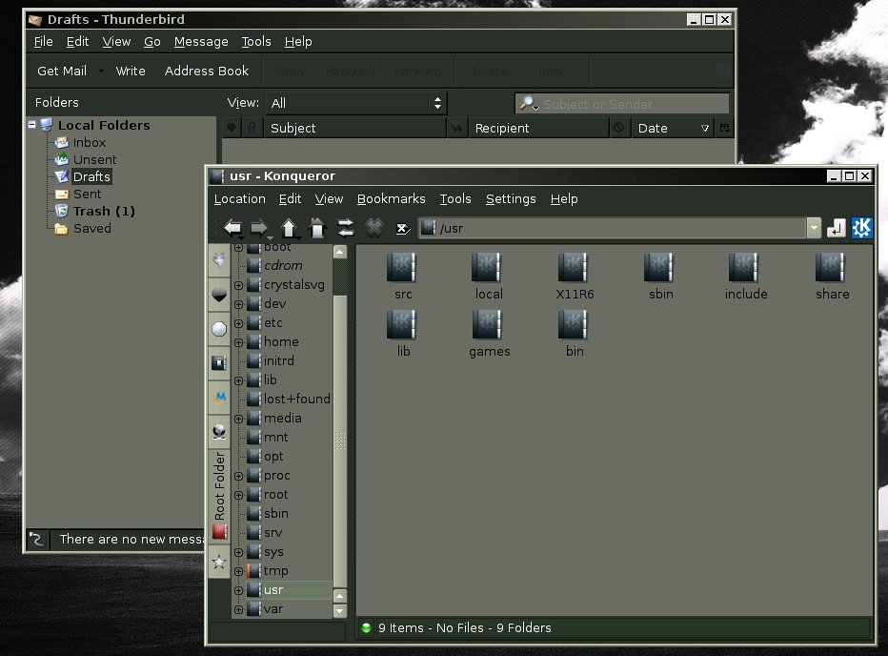Open the column picker in Thunderbird
Image resolution: width=888 pixels, height=656 pixels.
coord(724,128)
